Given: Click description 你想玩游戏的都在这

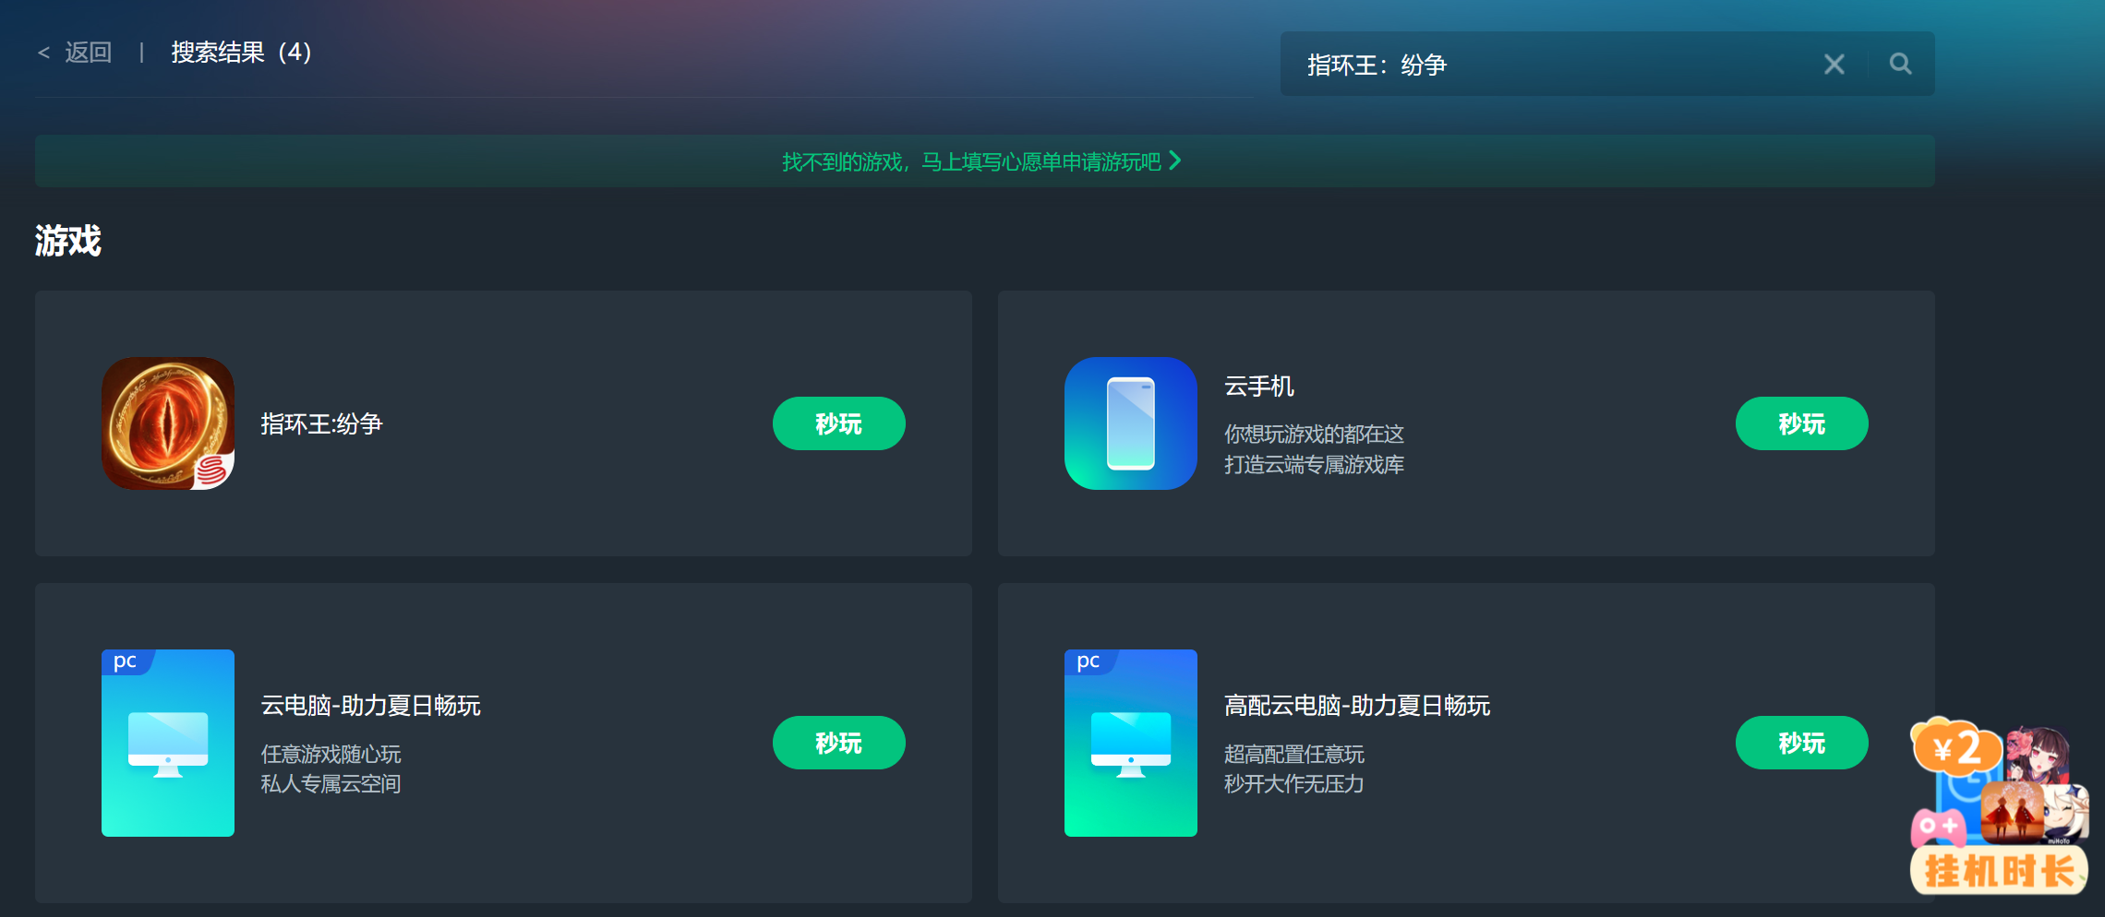Looking at the screenshot, I should 1314,434.
